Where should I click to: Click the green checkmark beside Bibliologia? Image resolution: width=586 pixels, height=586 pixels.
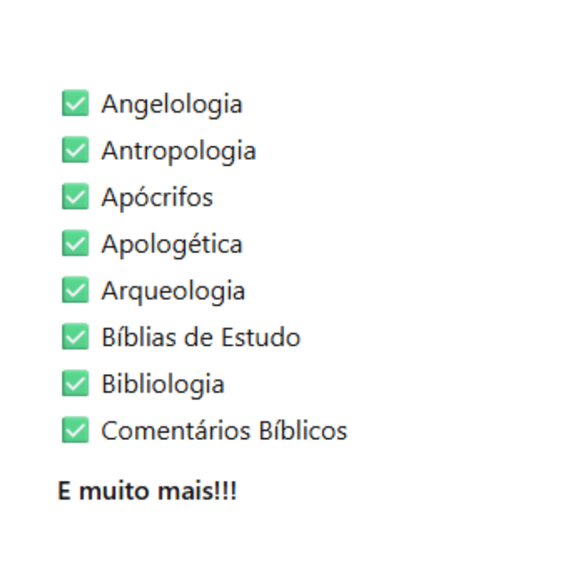75,383
